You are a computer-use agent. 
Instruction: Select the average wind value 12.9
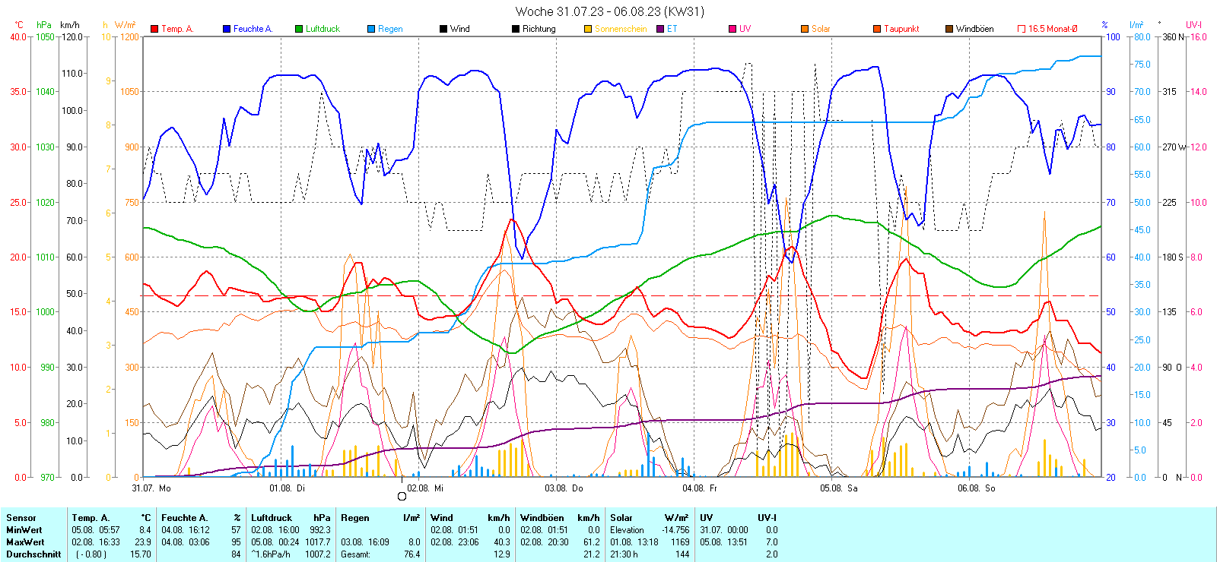[x=502, y=554]
